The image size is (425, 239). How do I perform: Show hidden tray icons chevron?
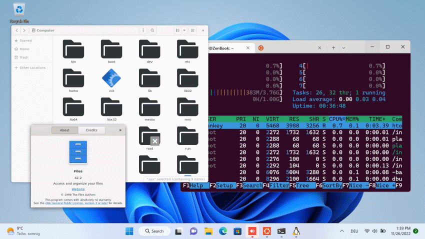tap(342, 231)
